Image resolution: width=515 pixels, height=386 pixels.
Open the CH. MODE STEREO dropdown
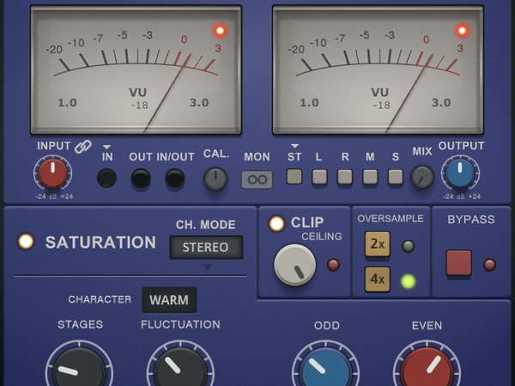206,248
